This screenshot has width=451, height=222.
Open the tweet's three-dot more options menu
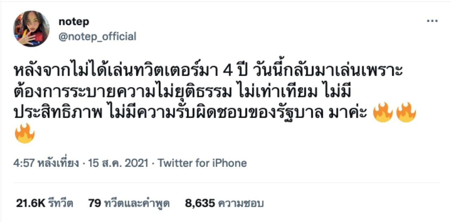(432, 21)
